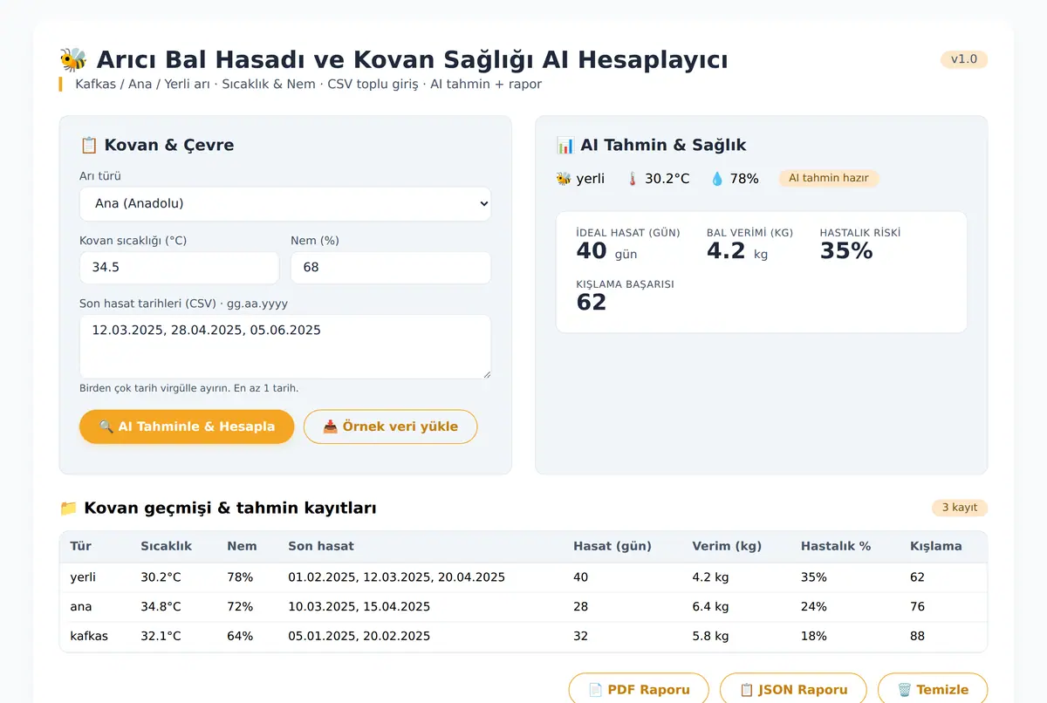Load sample data with Örnek veri yükle
Screen dimensions: 1047x703
tap(390, 427)
